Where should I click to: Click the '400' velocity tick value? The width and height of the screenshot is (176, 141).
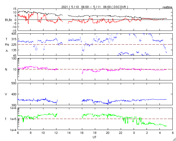(x=14, y=94)
